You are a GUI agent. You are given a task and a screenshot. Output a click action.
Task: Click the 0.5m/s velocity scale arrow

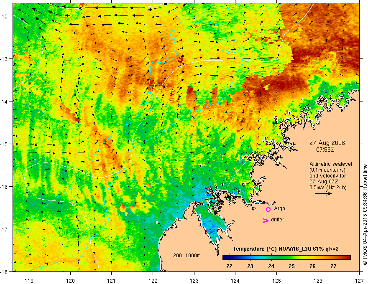(323, 193)
